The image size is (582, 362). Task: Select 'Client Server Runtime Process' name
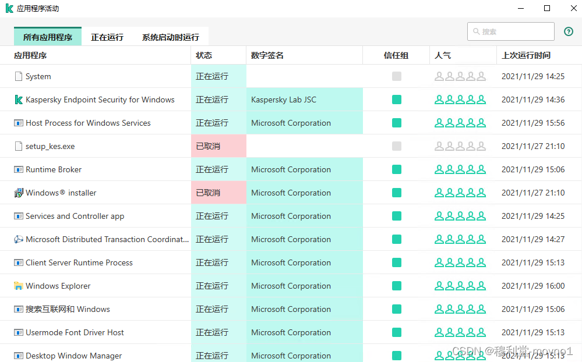click(79, 262)
